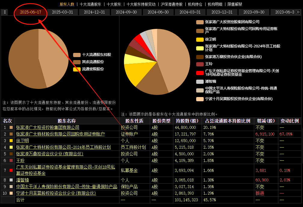Image resolution: width=303 pixels, height=207 pixels.
Task: Click legend swatch for 中国太平洋人寿保险
Action: click(200, 90)
